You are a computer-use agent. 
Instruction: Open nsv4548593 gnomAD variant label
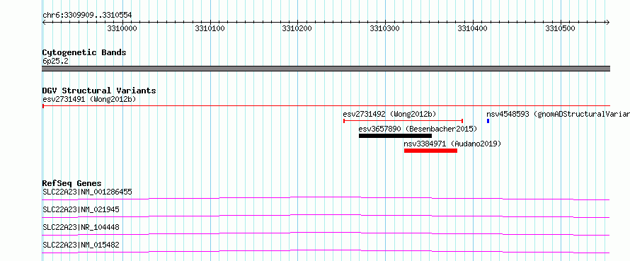(x=558, y=114)
